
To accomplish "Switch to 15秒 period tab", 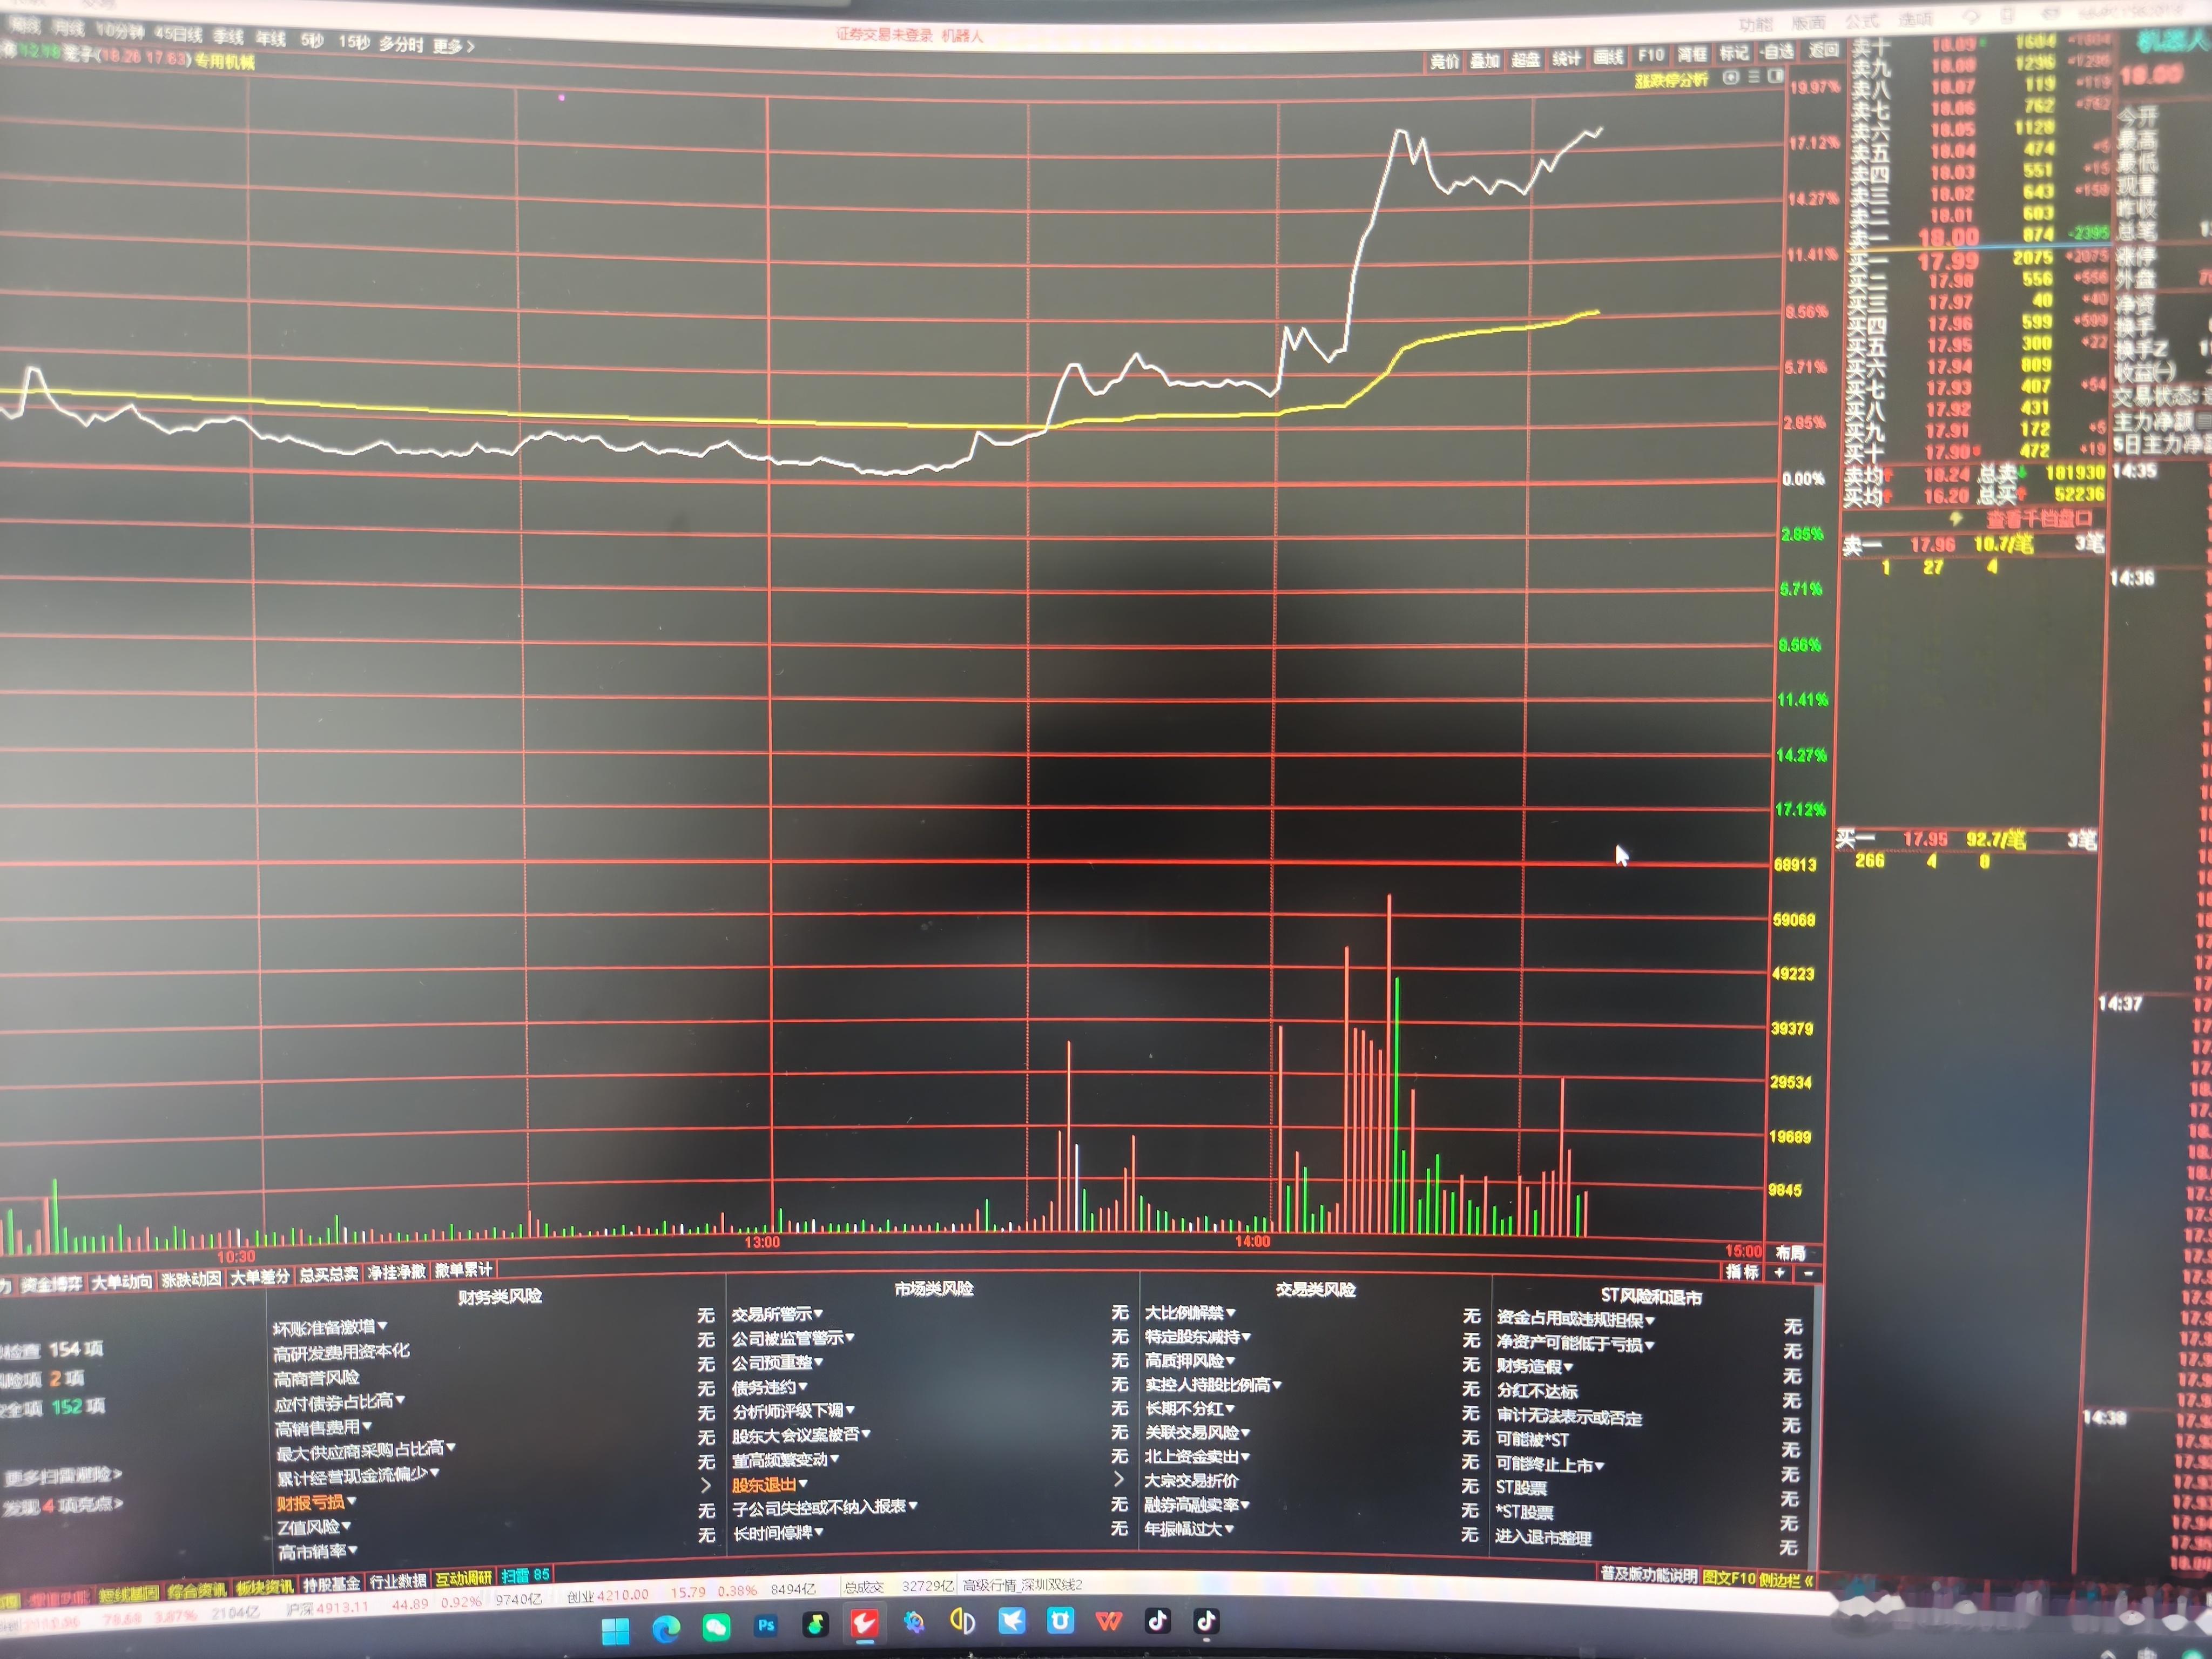I will pos(354,42).
